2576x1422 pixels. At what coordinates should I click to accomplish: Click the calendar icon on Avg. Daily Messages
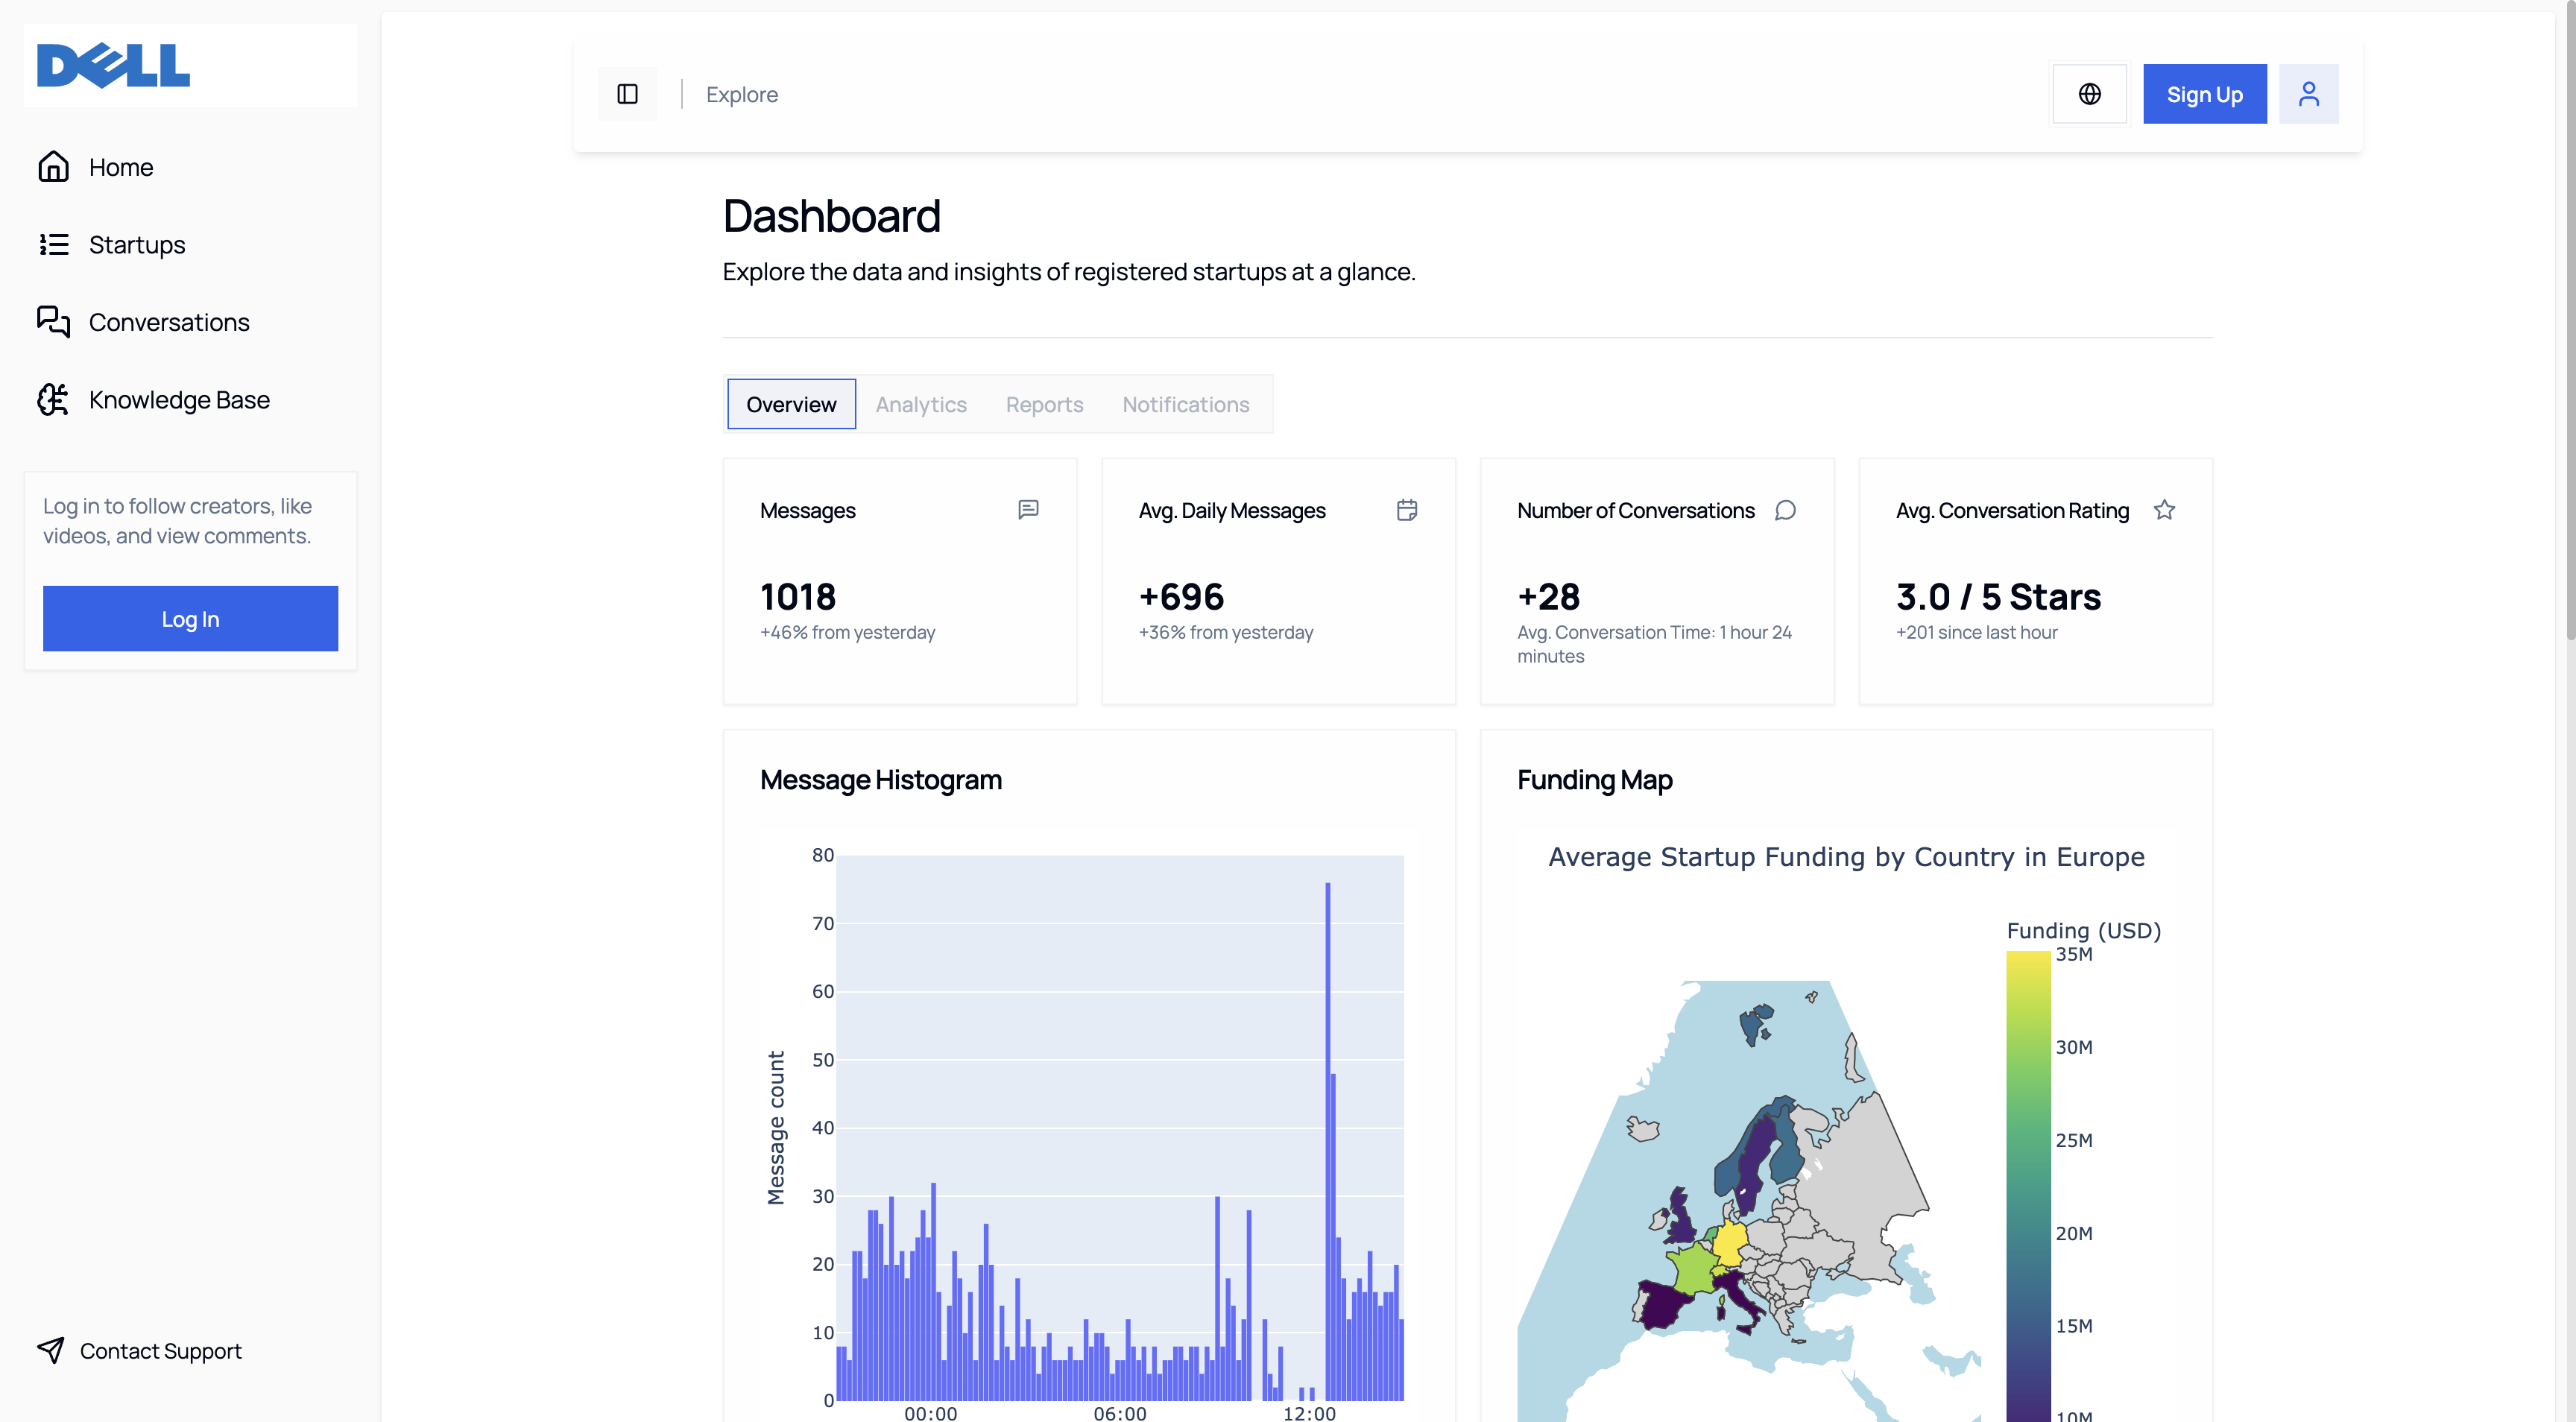tap(1406, 510)
